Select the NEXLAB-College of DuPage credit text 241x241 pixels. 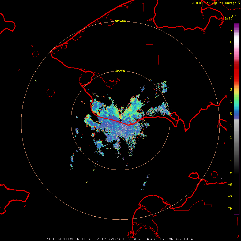tap(214, 3)
